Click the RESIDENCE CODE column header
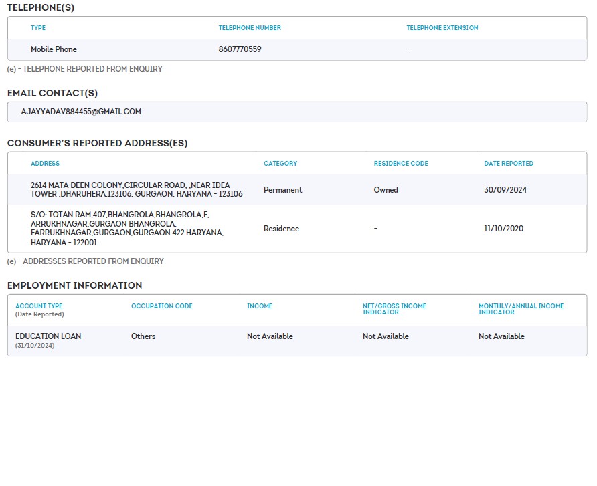 (x=400, y=164)
